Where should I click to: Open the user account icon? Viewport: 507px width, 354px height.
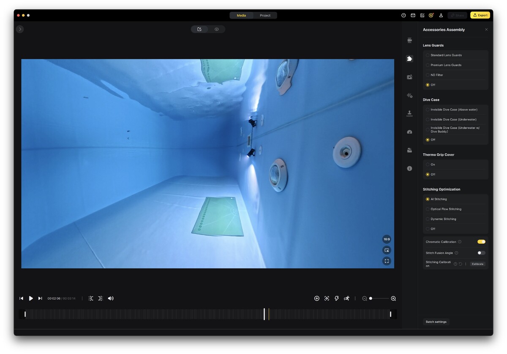(441, 15)
